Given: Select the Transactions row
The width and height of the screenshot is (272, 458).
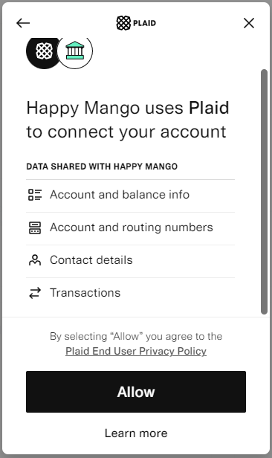Looking at the screenshot, I should pyautogui.click(x=130, y=294).
